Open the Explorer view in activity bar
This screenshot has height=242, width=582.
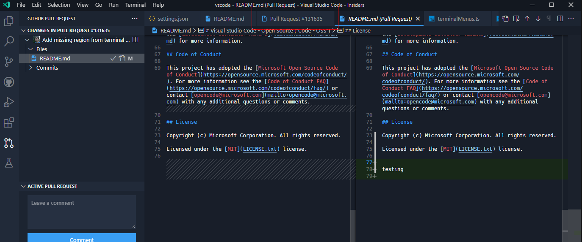pos(9,21)
